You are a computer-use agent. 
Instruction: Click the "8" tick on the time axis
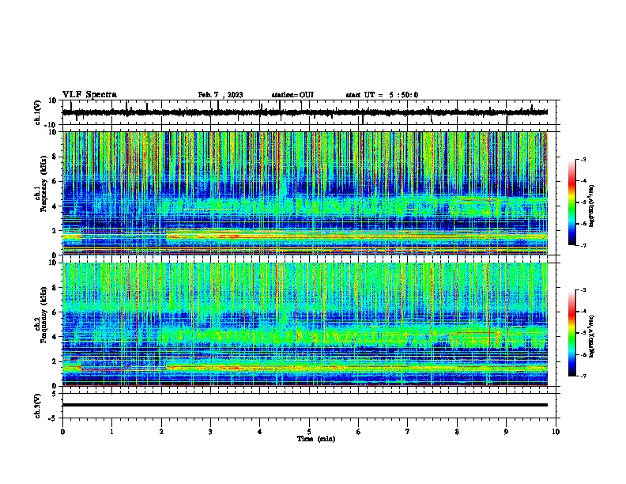coord(457,431)
